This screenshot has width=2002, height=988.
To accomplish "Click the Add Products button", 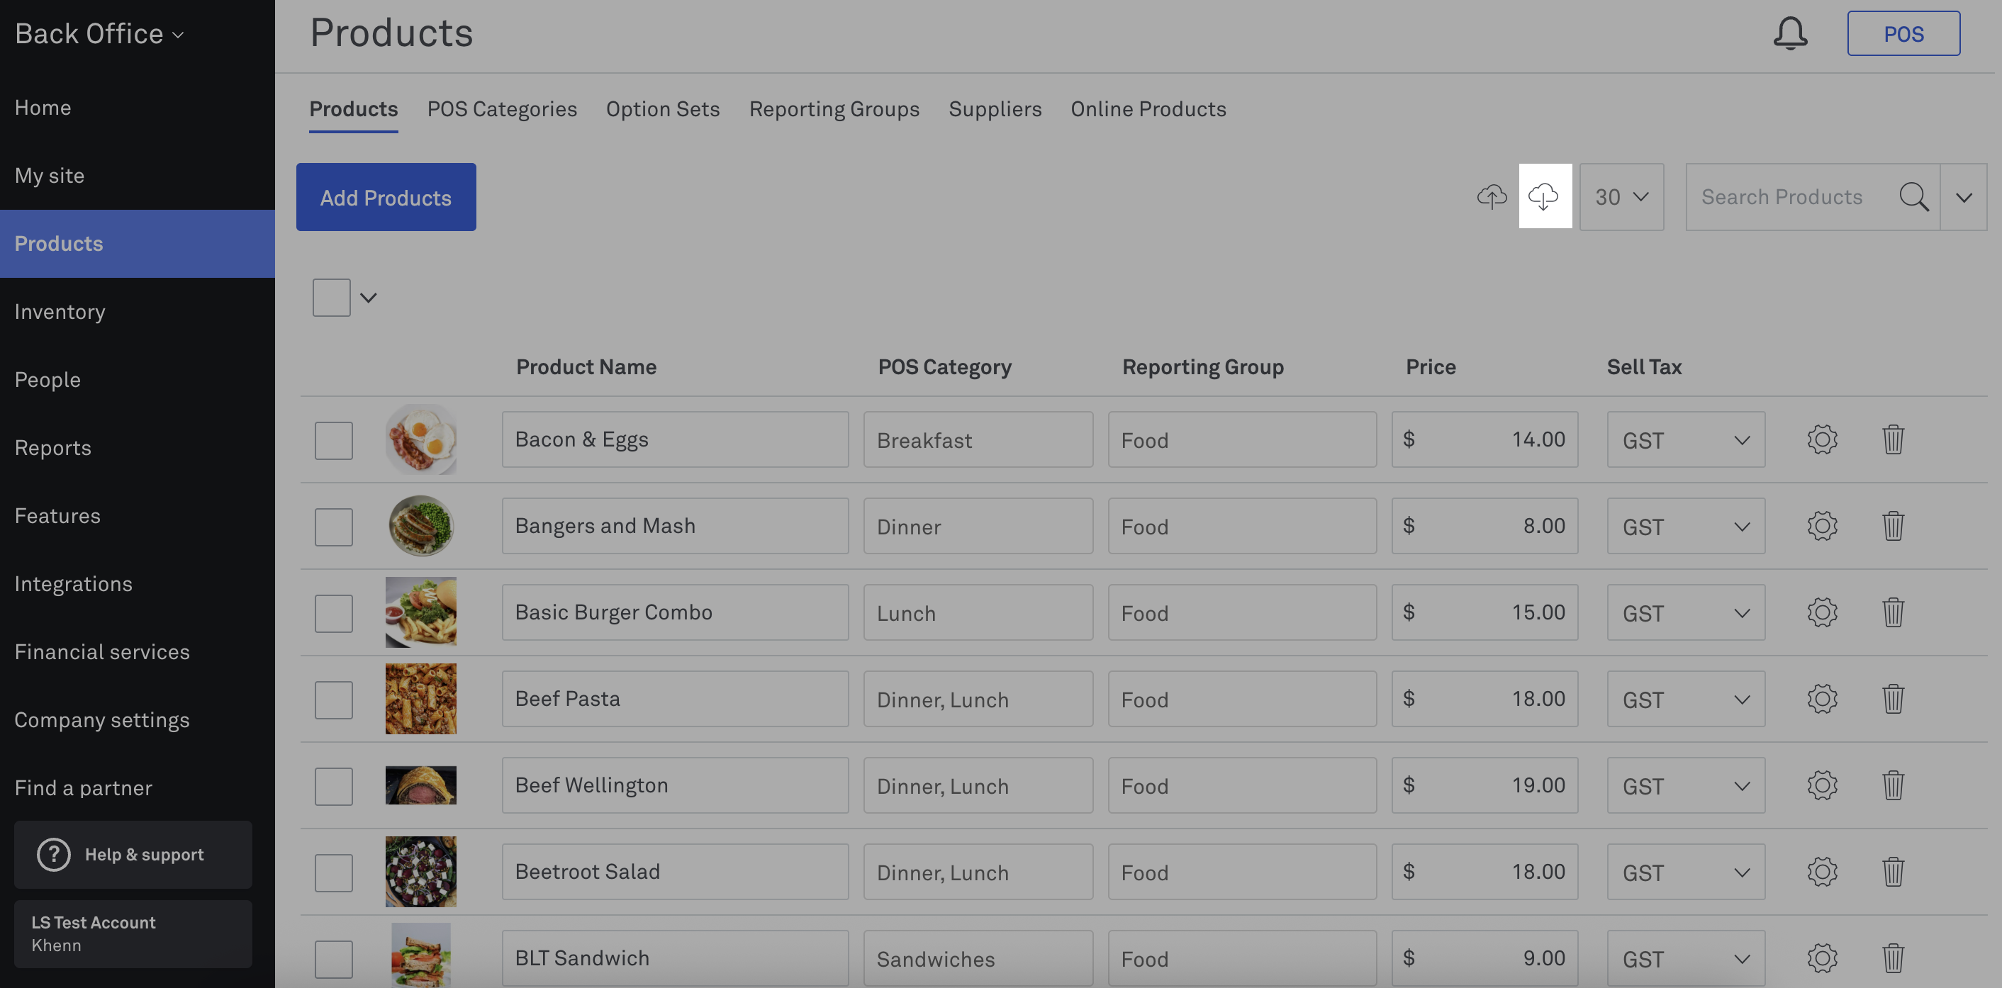I will click(386, 196).
